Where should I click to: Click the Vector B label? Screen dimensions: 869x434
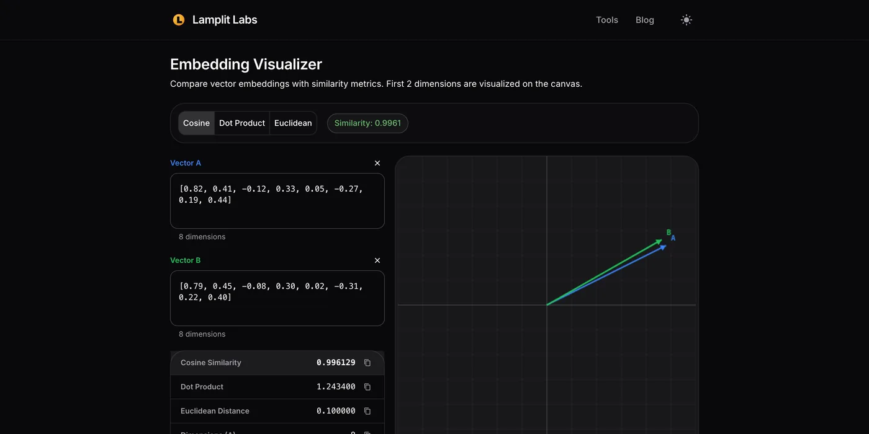point(186,260)
